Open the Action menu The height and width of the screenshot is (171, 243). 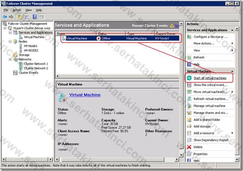[x=17, y=10]
